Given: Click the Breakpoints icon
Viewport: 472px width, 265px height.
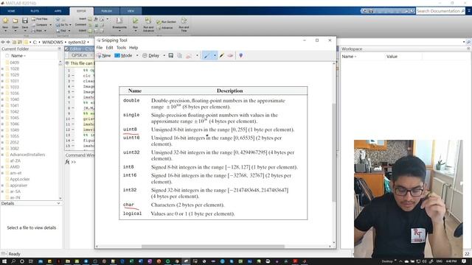Looking at the screenshot, I should point(119,21).
